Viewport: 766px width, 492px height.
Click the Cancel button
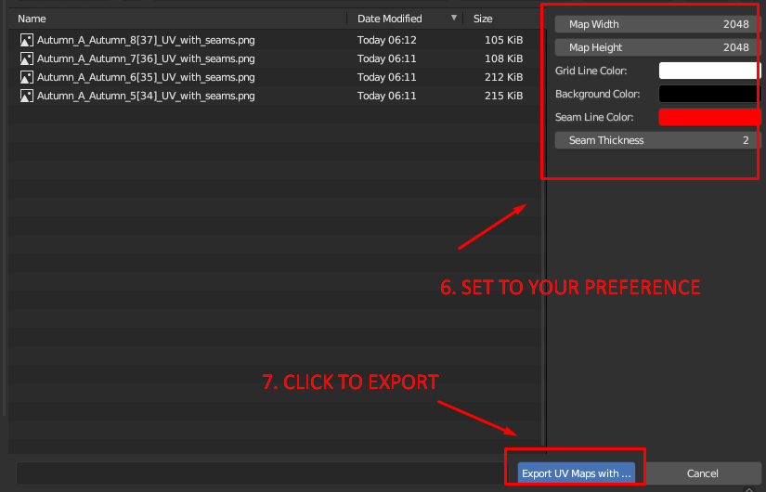point(702,473)
